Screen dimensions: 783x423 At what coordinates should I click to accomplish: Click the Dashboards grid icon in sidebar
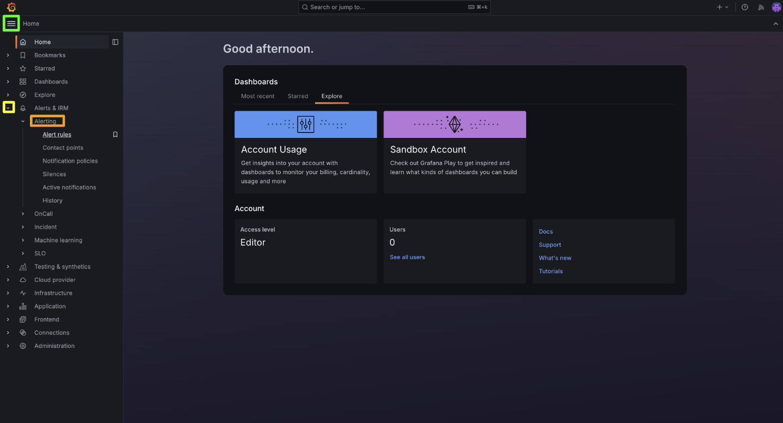point(23,81)
